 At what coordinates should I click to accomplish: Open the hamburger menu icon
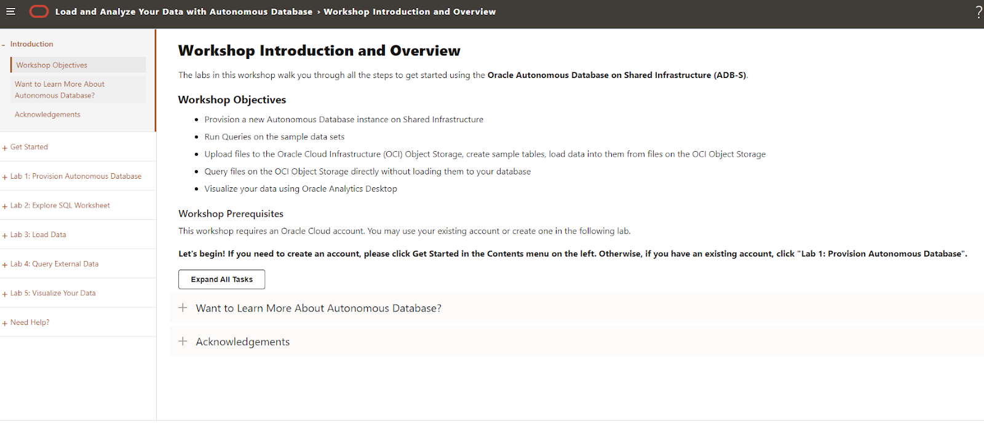(10, 12)
